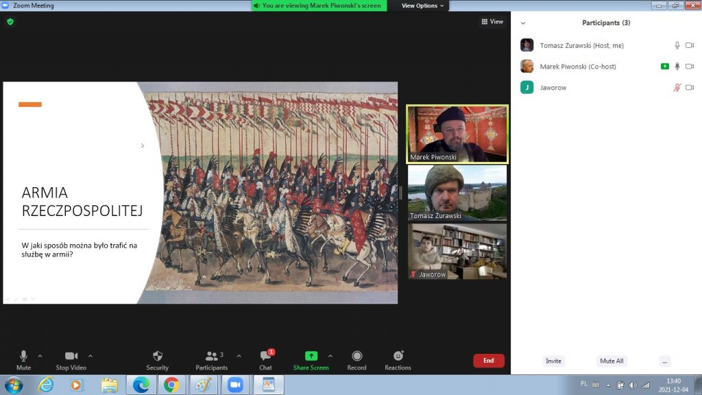This screenshot has width=702, height=395.
Task: Open the Chat panel
Action: [x=265, y=359]
